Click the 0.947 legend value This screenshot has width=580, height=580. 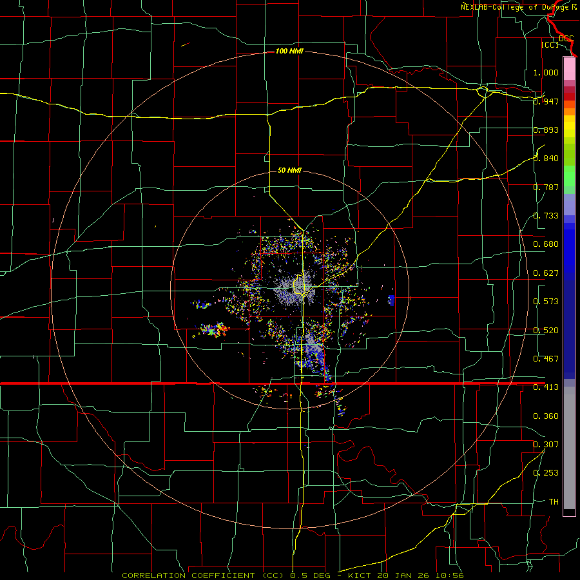coord(546,101)
